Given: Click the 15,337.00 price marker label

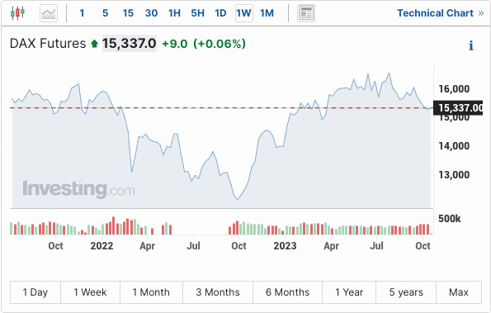Looking at the screenshot, I should coord(458,108).
